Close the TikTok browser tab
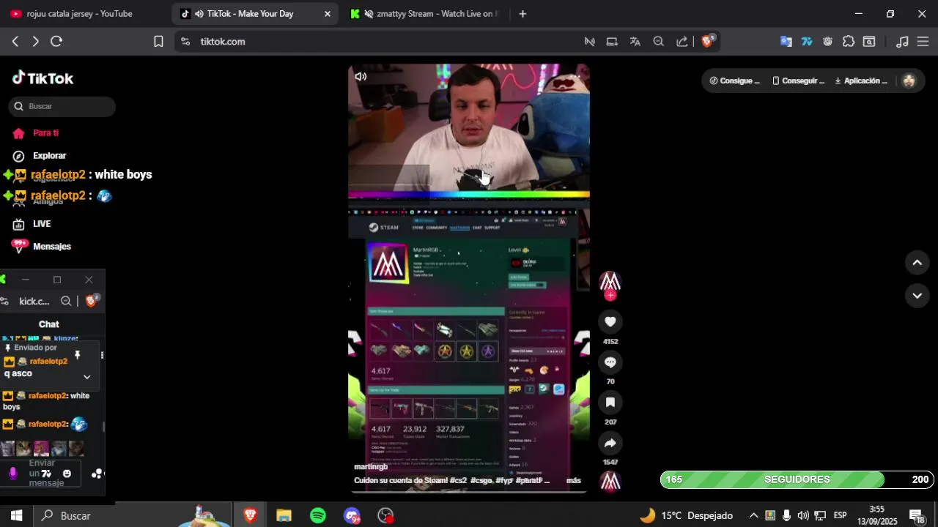Image resolution: width=938 pixels, height=527 pixels. coord(328,14)
